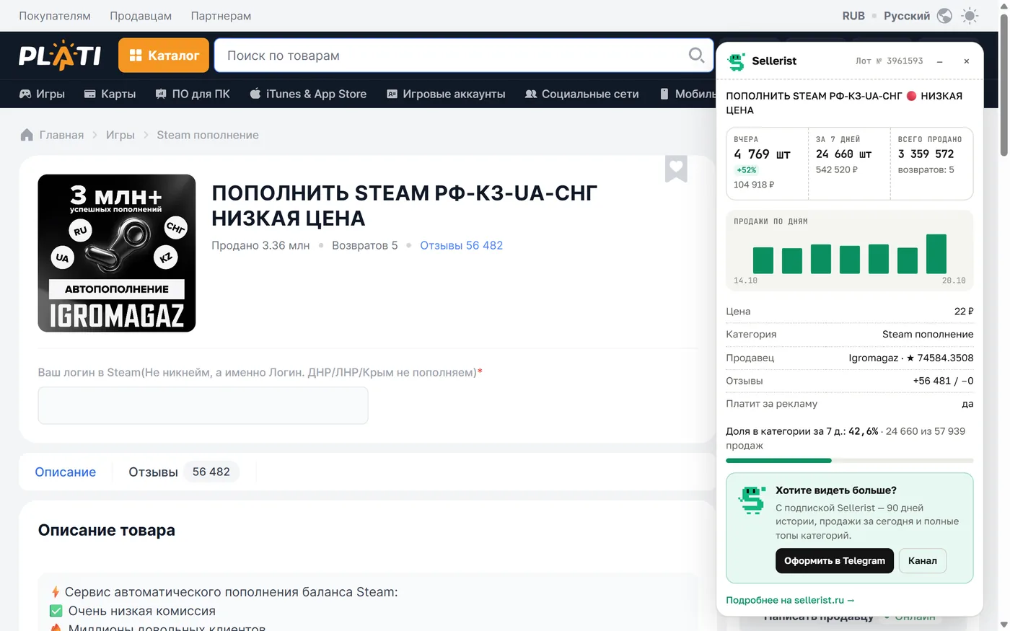Click the search magnifier icon
Image resolution: width=1010 pixels, height=631 pixels.
coord(696,56)
